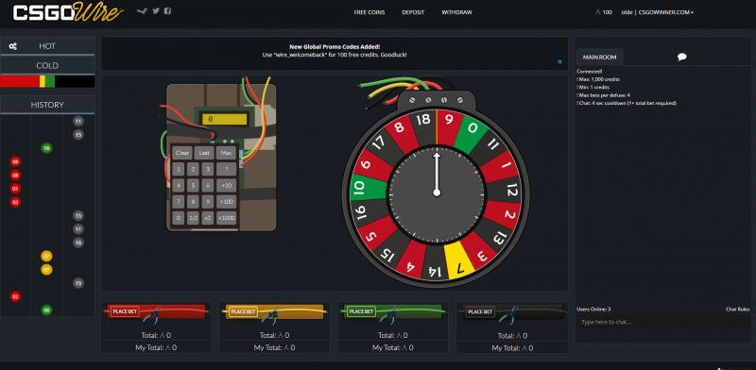Open FREE COINS in top menu
Viewport: 756px width, 370px height.
coord(369,12)
